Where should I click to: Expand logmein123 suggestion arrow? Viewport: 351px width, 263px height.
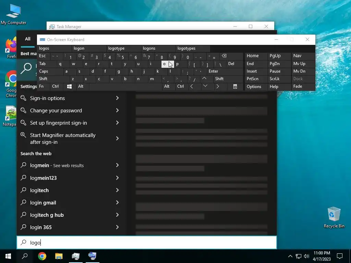click(x=117, y=178)
